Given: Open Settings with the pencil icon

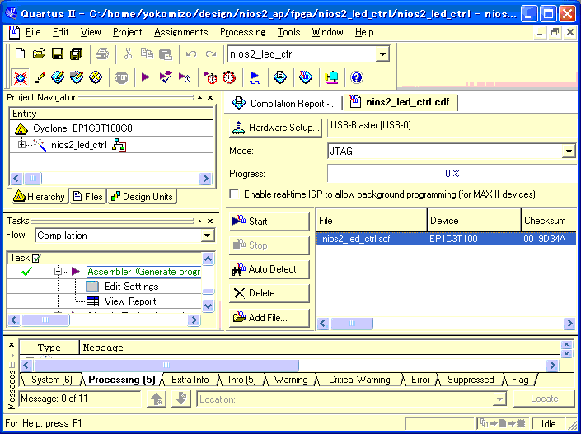Looking at the screenshot, I should (40, 77).
